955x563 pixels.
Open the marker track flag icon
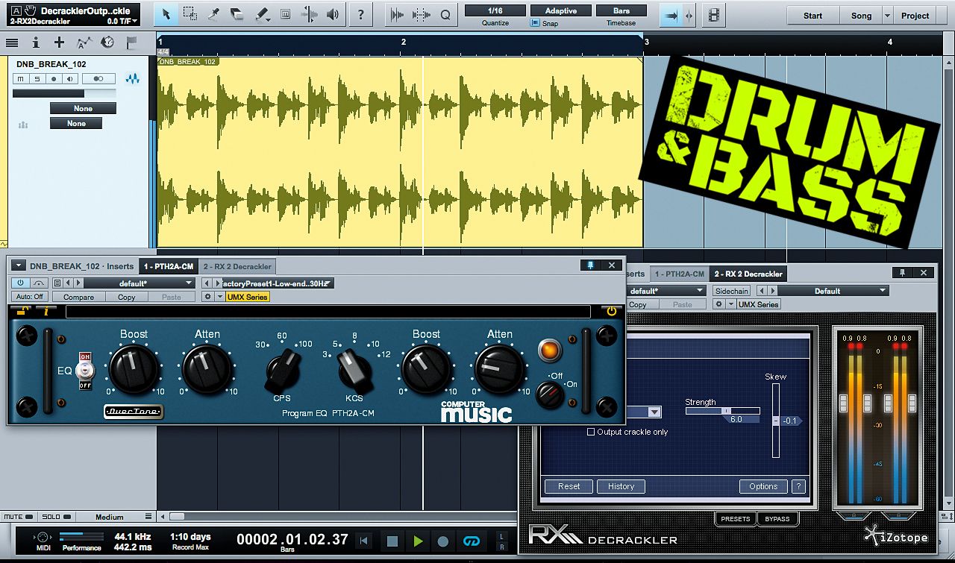point(131,43)
